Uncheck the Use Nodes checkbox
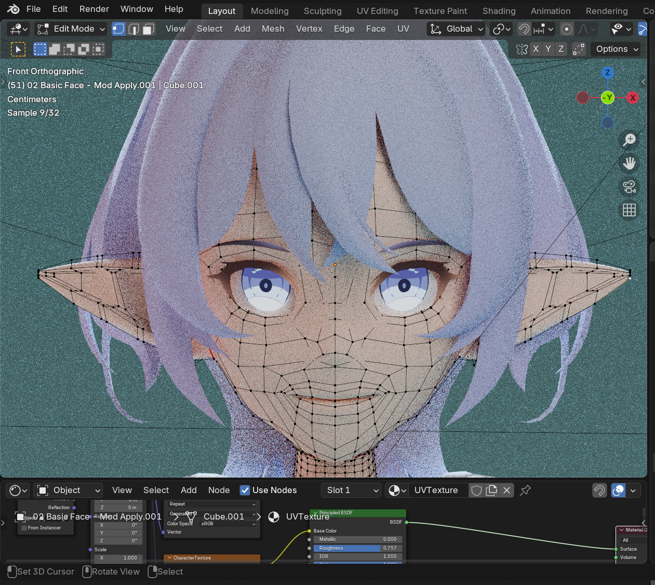Screen dimensions: 655x585 245,491
